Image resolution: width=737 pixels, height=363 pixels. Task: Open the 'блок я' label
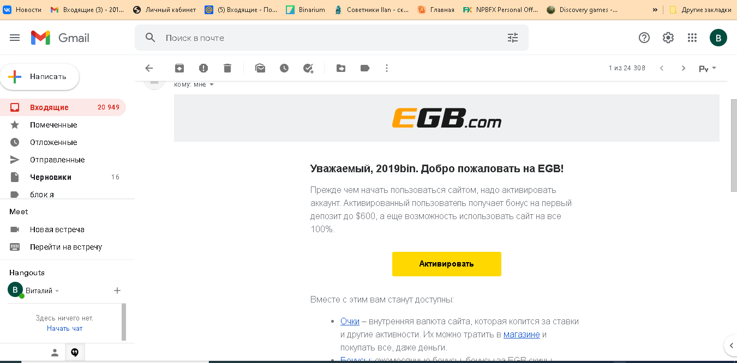[x=63, y=194]
